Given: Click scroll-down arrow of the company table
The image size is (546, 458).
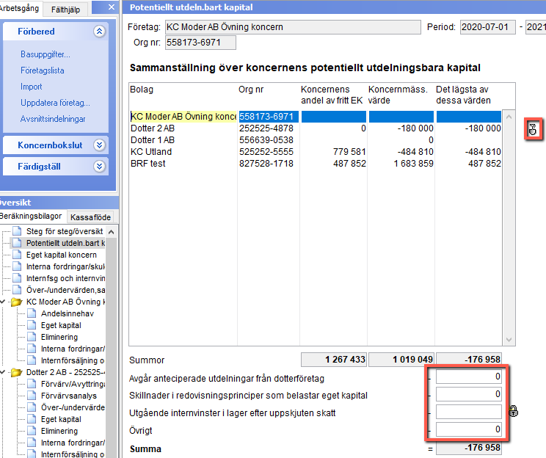Looking at the screenshot, I should 509,340.
